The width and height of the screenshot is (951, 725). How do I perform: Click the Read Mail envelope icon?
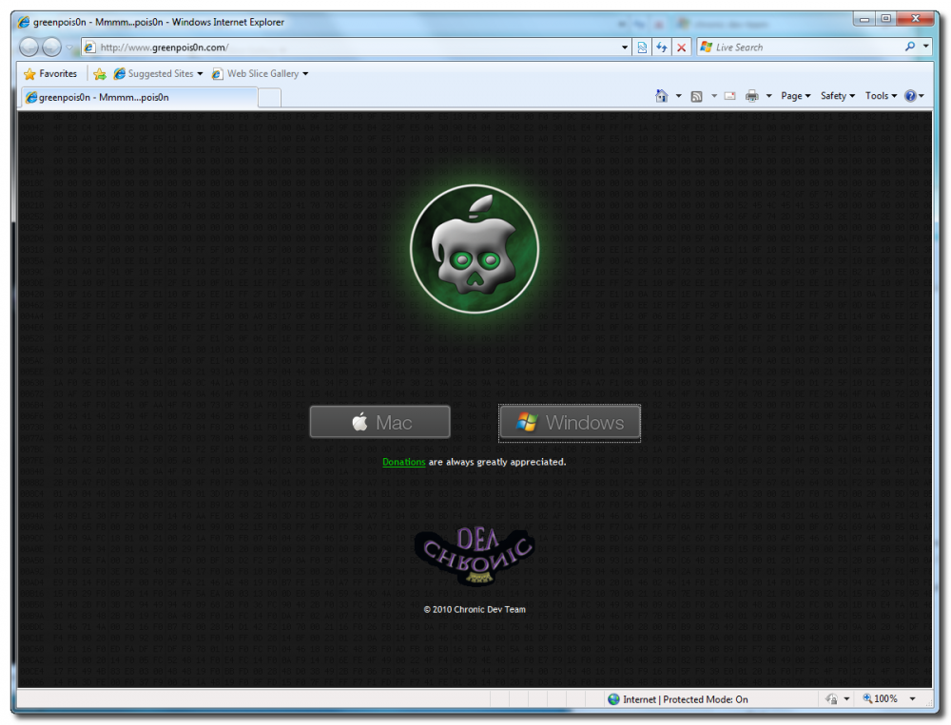coord(730,96)
